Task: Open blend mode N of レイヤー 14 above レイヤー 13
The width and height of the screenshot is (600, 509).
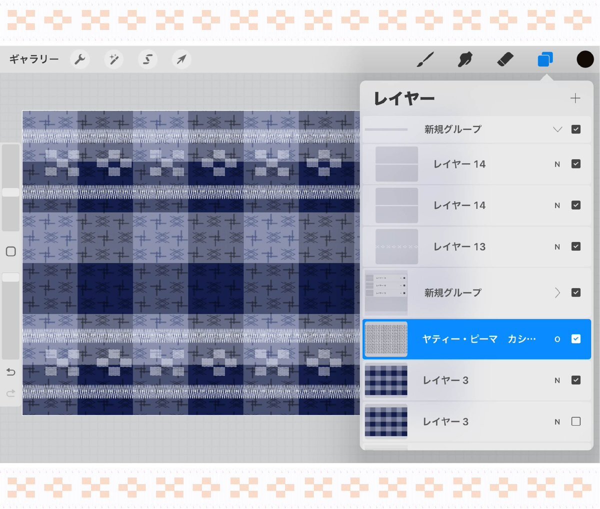Action: click(x=557, y=205)
